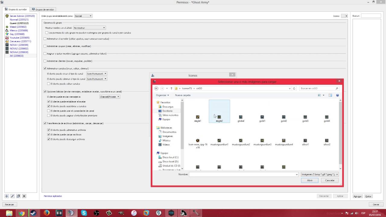Click the Nombre file name field
This screenshot has height=217, width=386.
[x=243, y=174]
